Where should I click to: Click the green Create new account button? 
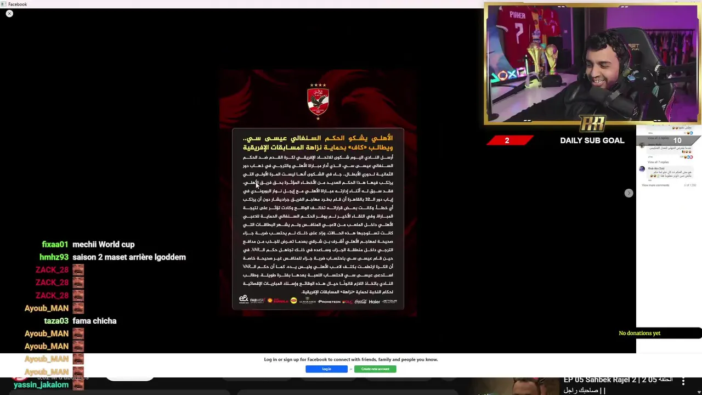(x=375, y=369)
